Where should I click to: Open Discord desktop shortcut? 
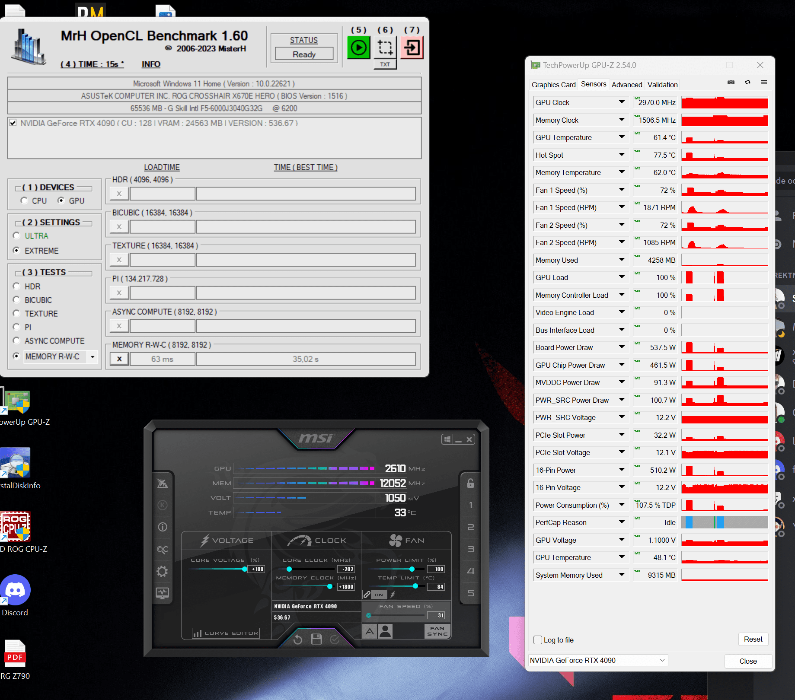[x=15, y=596]
